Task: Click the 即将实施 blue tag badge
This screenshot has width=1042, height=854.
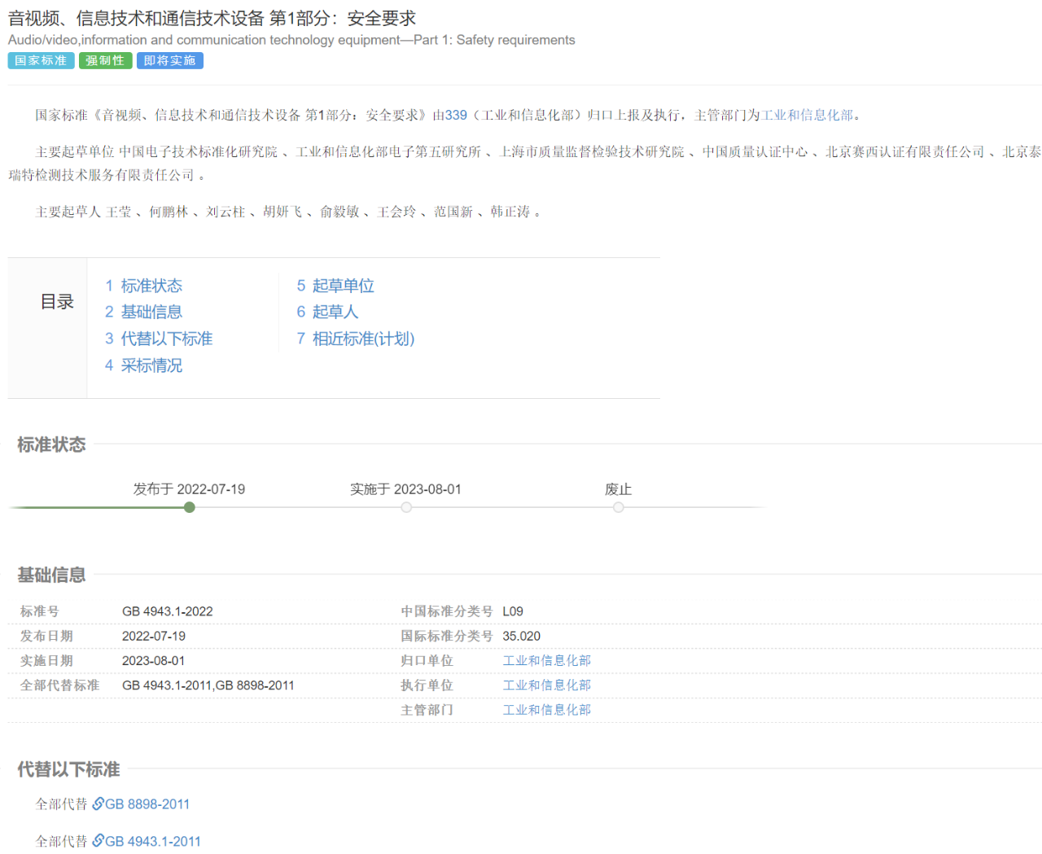Action: (x=169, y=61)
